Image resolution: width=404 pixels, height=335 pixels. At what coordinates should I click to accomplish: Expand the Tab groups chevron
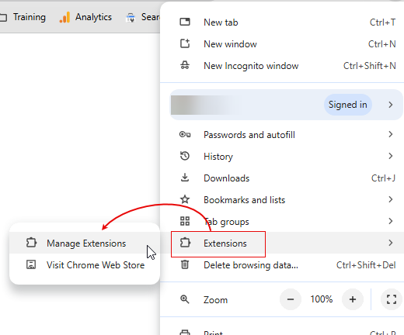pos(391,221)
